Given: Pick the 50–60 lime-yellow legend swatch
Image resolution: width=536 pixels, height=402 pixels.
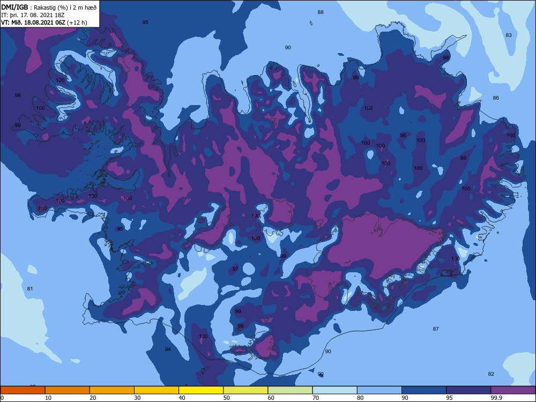Looking at the screenshot, I should [x=245, y=390].
